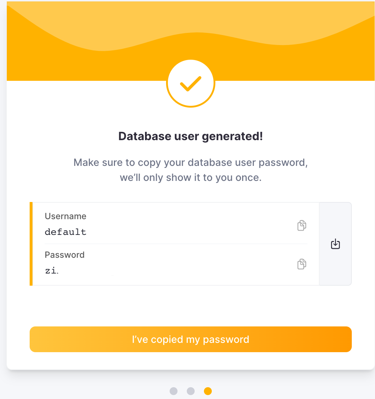Click the orange circled check at the top
This screenshot has height=399, width=375.
point(191,83)
